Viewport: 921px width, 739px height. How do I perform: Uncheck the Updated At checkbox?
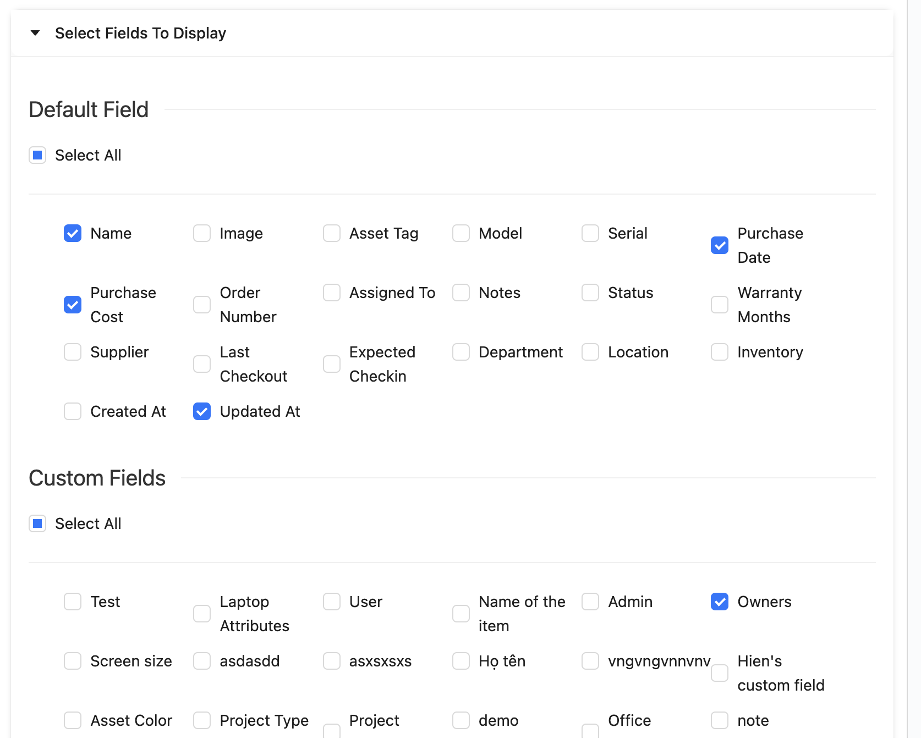point(202,412)
